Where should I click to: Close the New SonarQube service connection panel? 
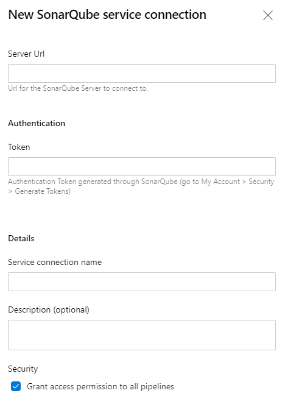268,15
